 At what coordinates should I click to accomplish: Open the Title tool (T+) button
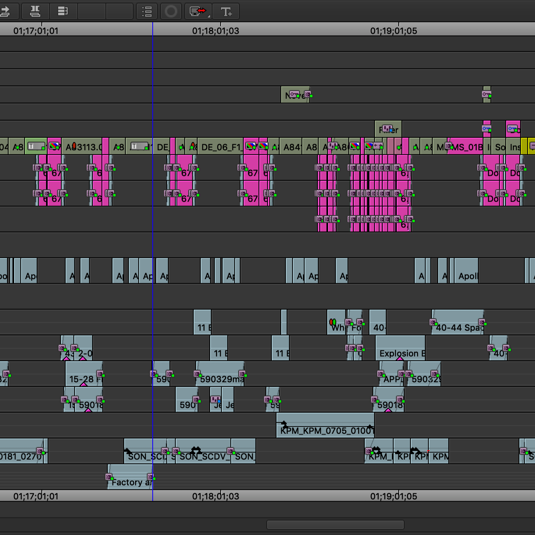point(226,11)
